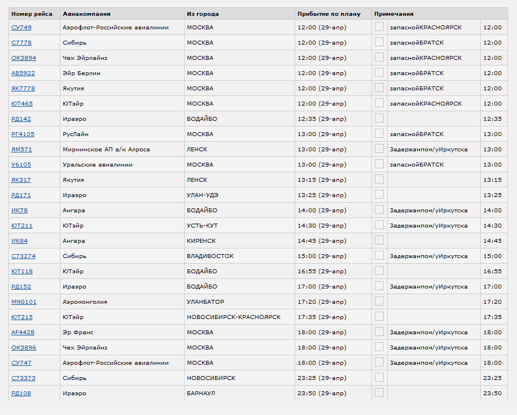Select flight link ЮТ465
Viewport: 517px width, 415px height.
(x=22, y=103)
